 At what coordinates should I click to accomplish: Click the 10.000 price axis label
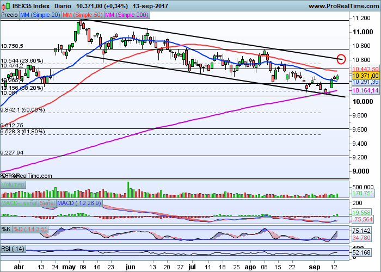[362, 102]
